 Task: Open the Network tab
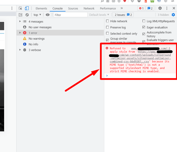(89, 9)
